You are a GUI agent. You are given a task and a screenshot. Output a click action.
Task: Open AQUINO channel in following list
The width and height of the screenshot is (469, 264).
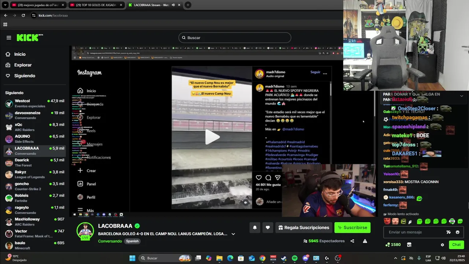pyautogui.click(x=35, y=139)
